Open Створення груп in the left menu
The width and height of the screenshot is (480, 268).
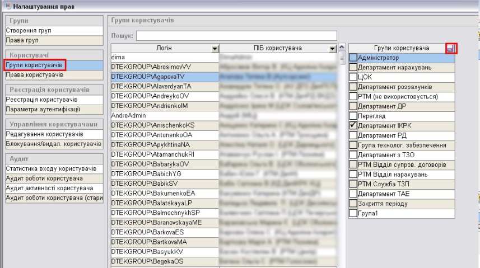(x=53, y=30)
